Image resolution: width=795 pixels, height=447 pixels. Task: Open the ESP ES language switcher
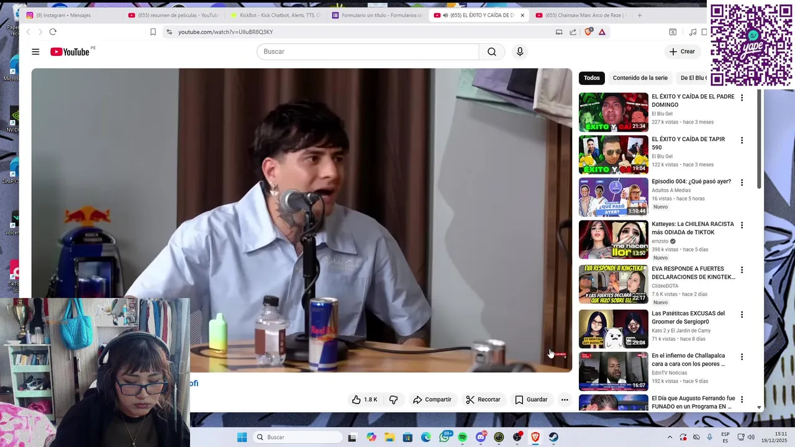(x=725, y=437)
